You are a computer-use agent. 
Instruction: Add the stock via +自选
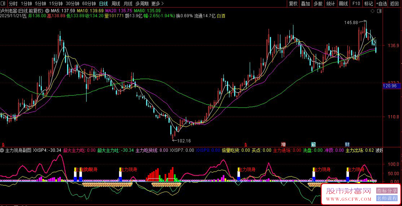point(381,4)
